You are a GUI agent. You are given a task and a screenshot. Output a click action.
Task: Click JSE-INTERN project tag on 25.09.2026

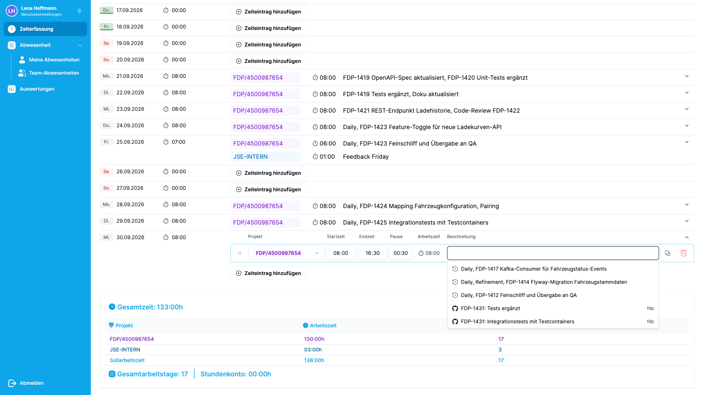point(265,157)
